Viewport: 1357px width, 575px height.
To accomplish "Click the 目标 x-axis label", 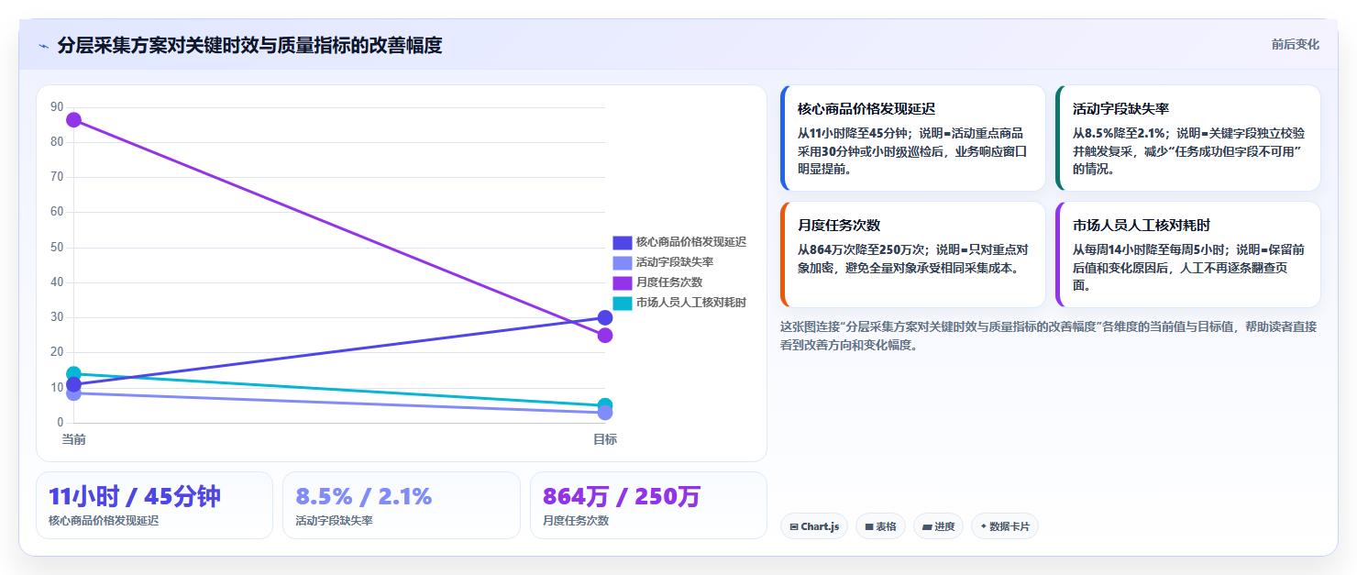I will [x=605, y=439].
